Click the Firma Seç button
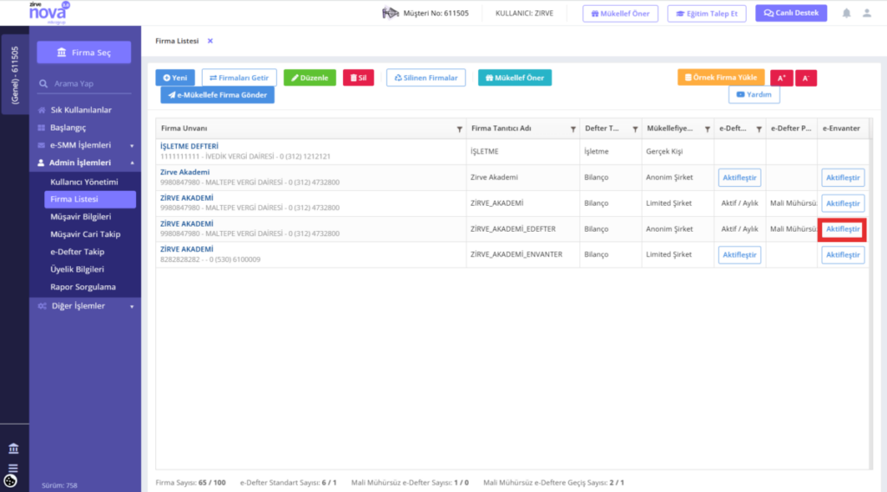This screenshot has height=492, width=887. pos(84,53)
